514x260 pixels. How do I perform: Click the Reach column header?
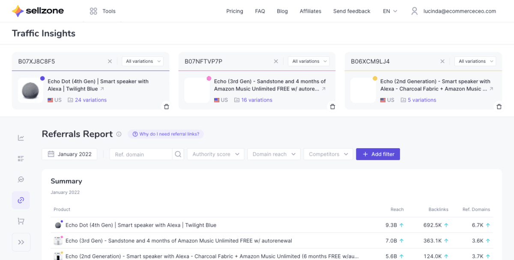coord(397,210)
